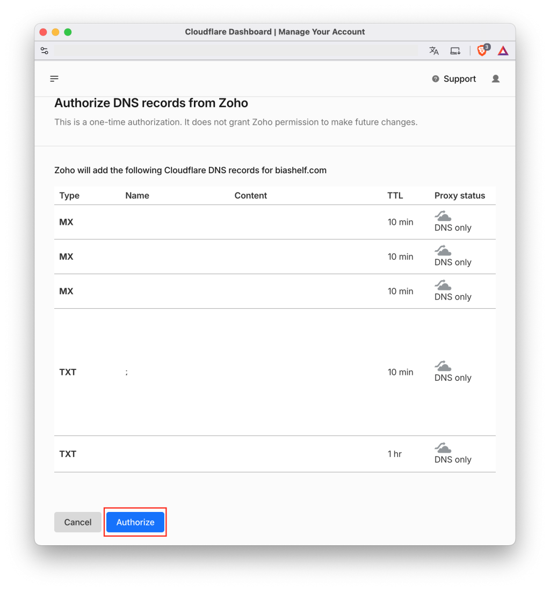Click the Brave Rewards triangle icon
550x591 pixels.
click(x=503, y=51)
